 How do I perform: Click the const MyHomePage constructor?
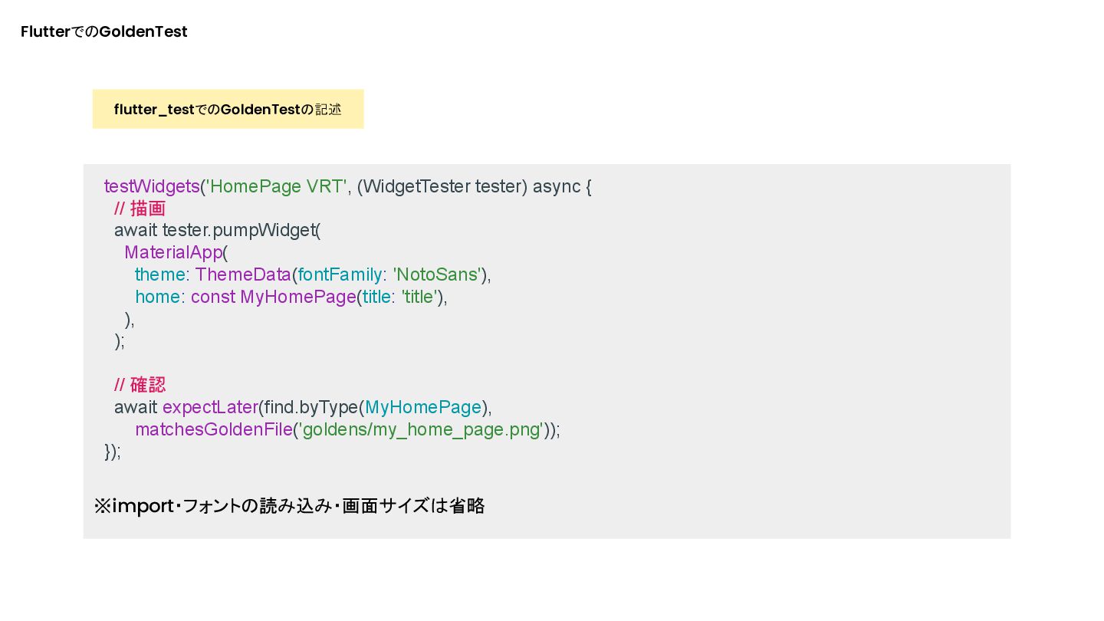pyautogui.click(x=273, y=297)
